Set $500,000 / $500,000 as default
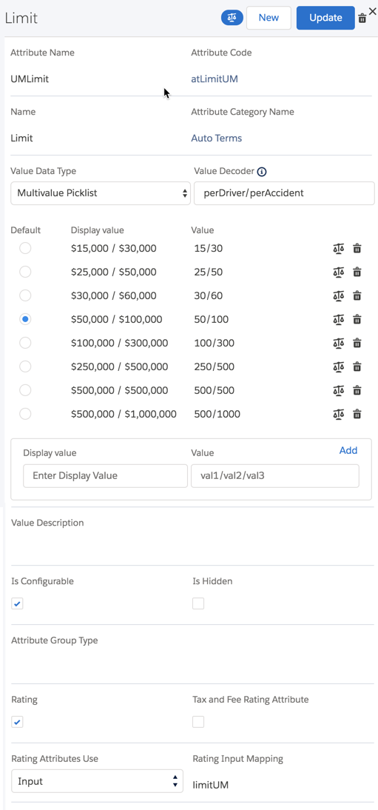The image size is (378, 810). 25,390
